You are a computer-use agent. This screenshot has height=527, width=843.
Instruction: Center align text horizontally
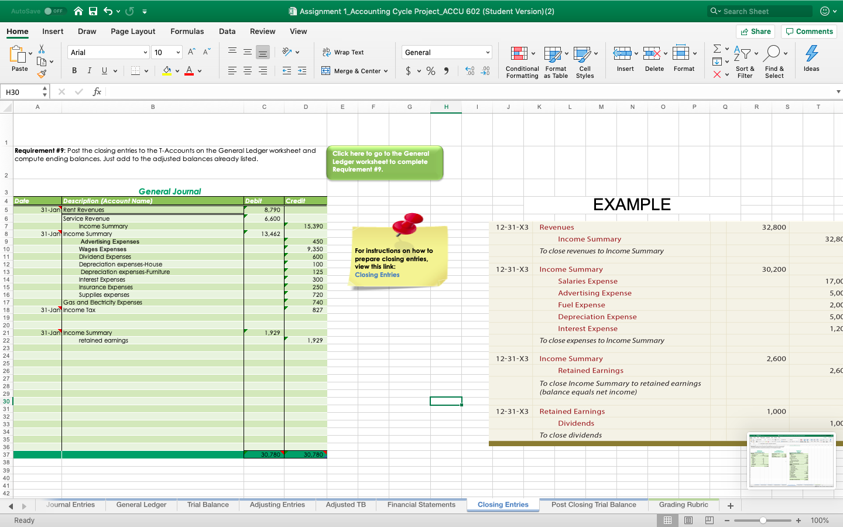click(x=248, y=71)
